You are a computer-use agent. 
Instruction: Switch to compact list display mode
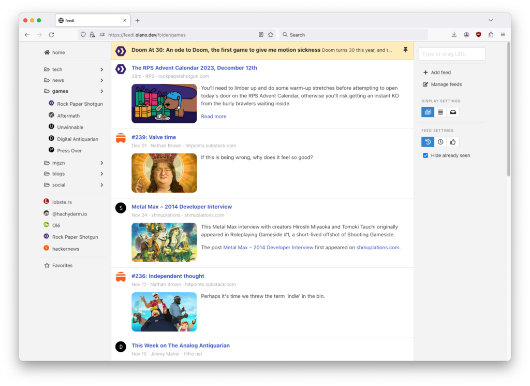(x=440, y=112)
